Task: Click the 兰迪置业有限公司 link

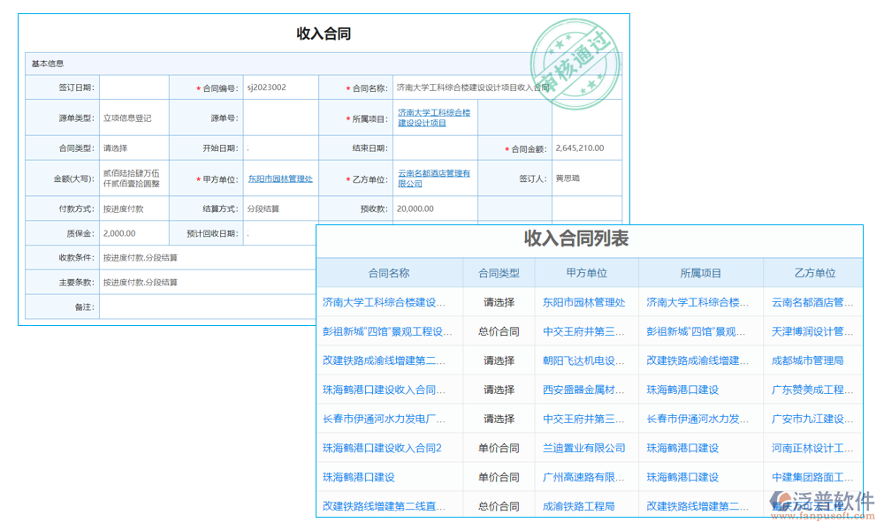Action: (x=587, y=448)
